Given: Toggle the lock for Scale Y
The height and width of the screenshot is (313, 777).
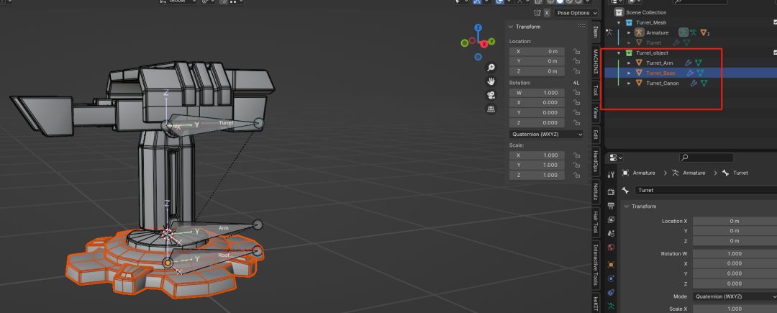Looking at the screenshot, I should (576, 165).
